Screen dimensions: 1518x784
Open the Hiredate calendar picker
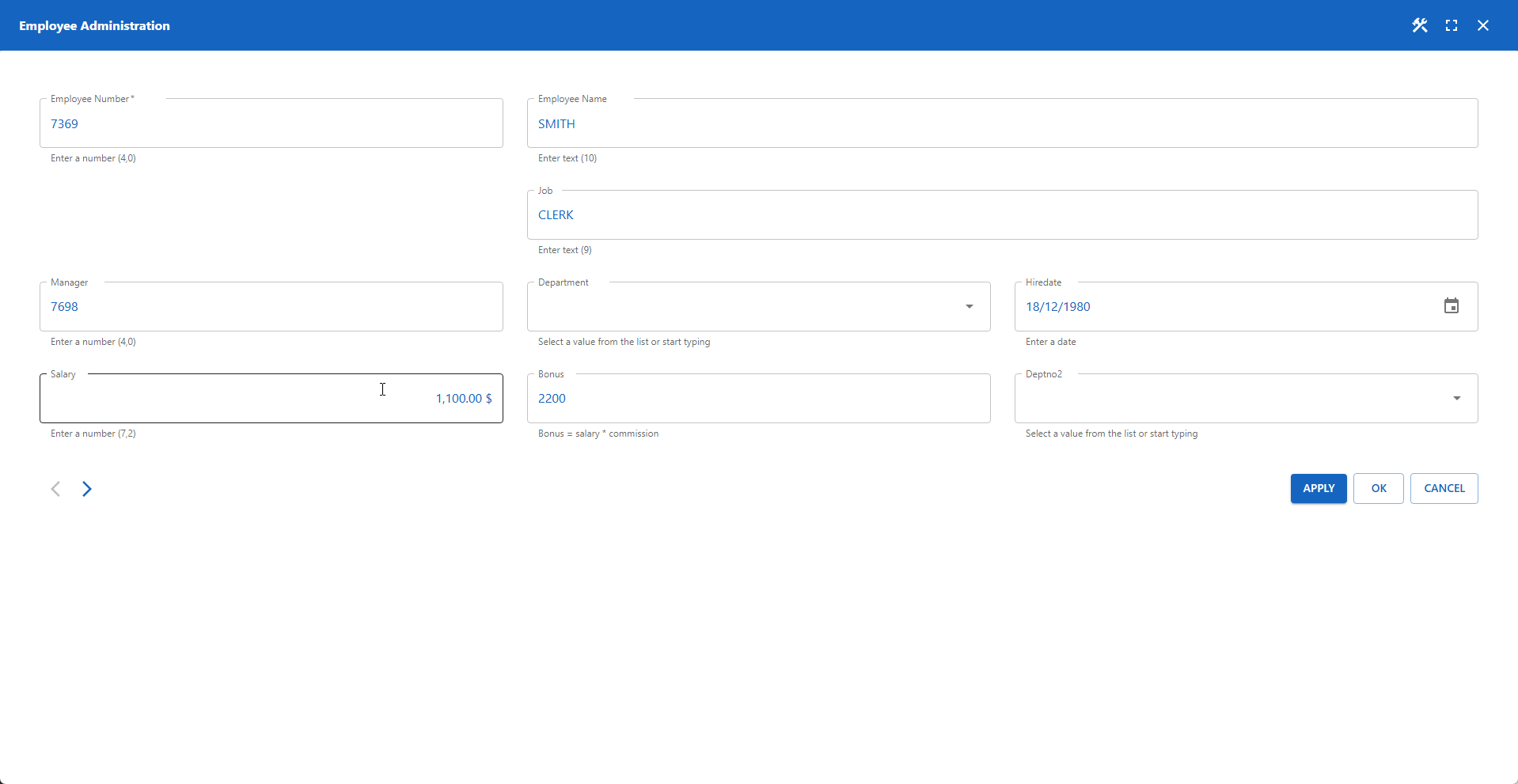(x=1451, y=305)
